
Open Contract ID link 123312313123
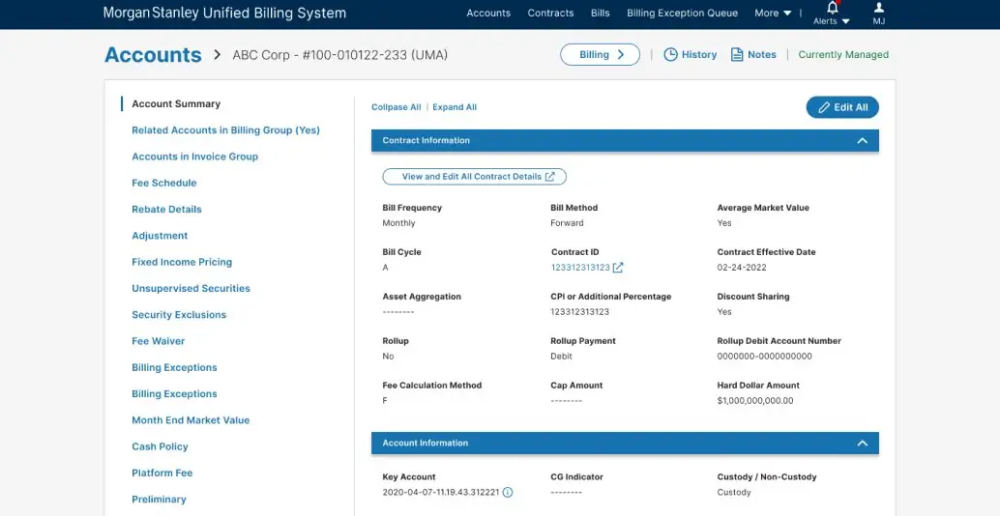point(580,268)
